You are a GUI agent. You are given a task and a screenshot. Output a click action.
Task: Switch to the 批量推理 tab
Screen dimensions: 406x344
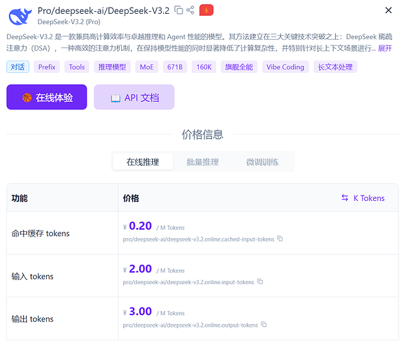tap(203, 162)
